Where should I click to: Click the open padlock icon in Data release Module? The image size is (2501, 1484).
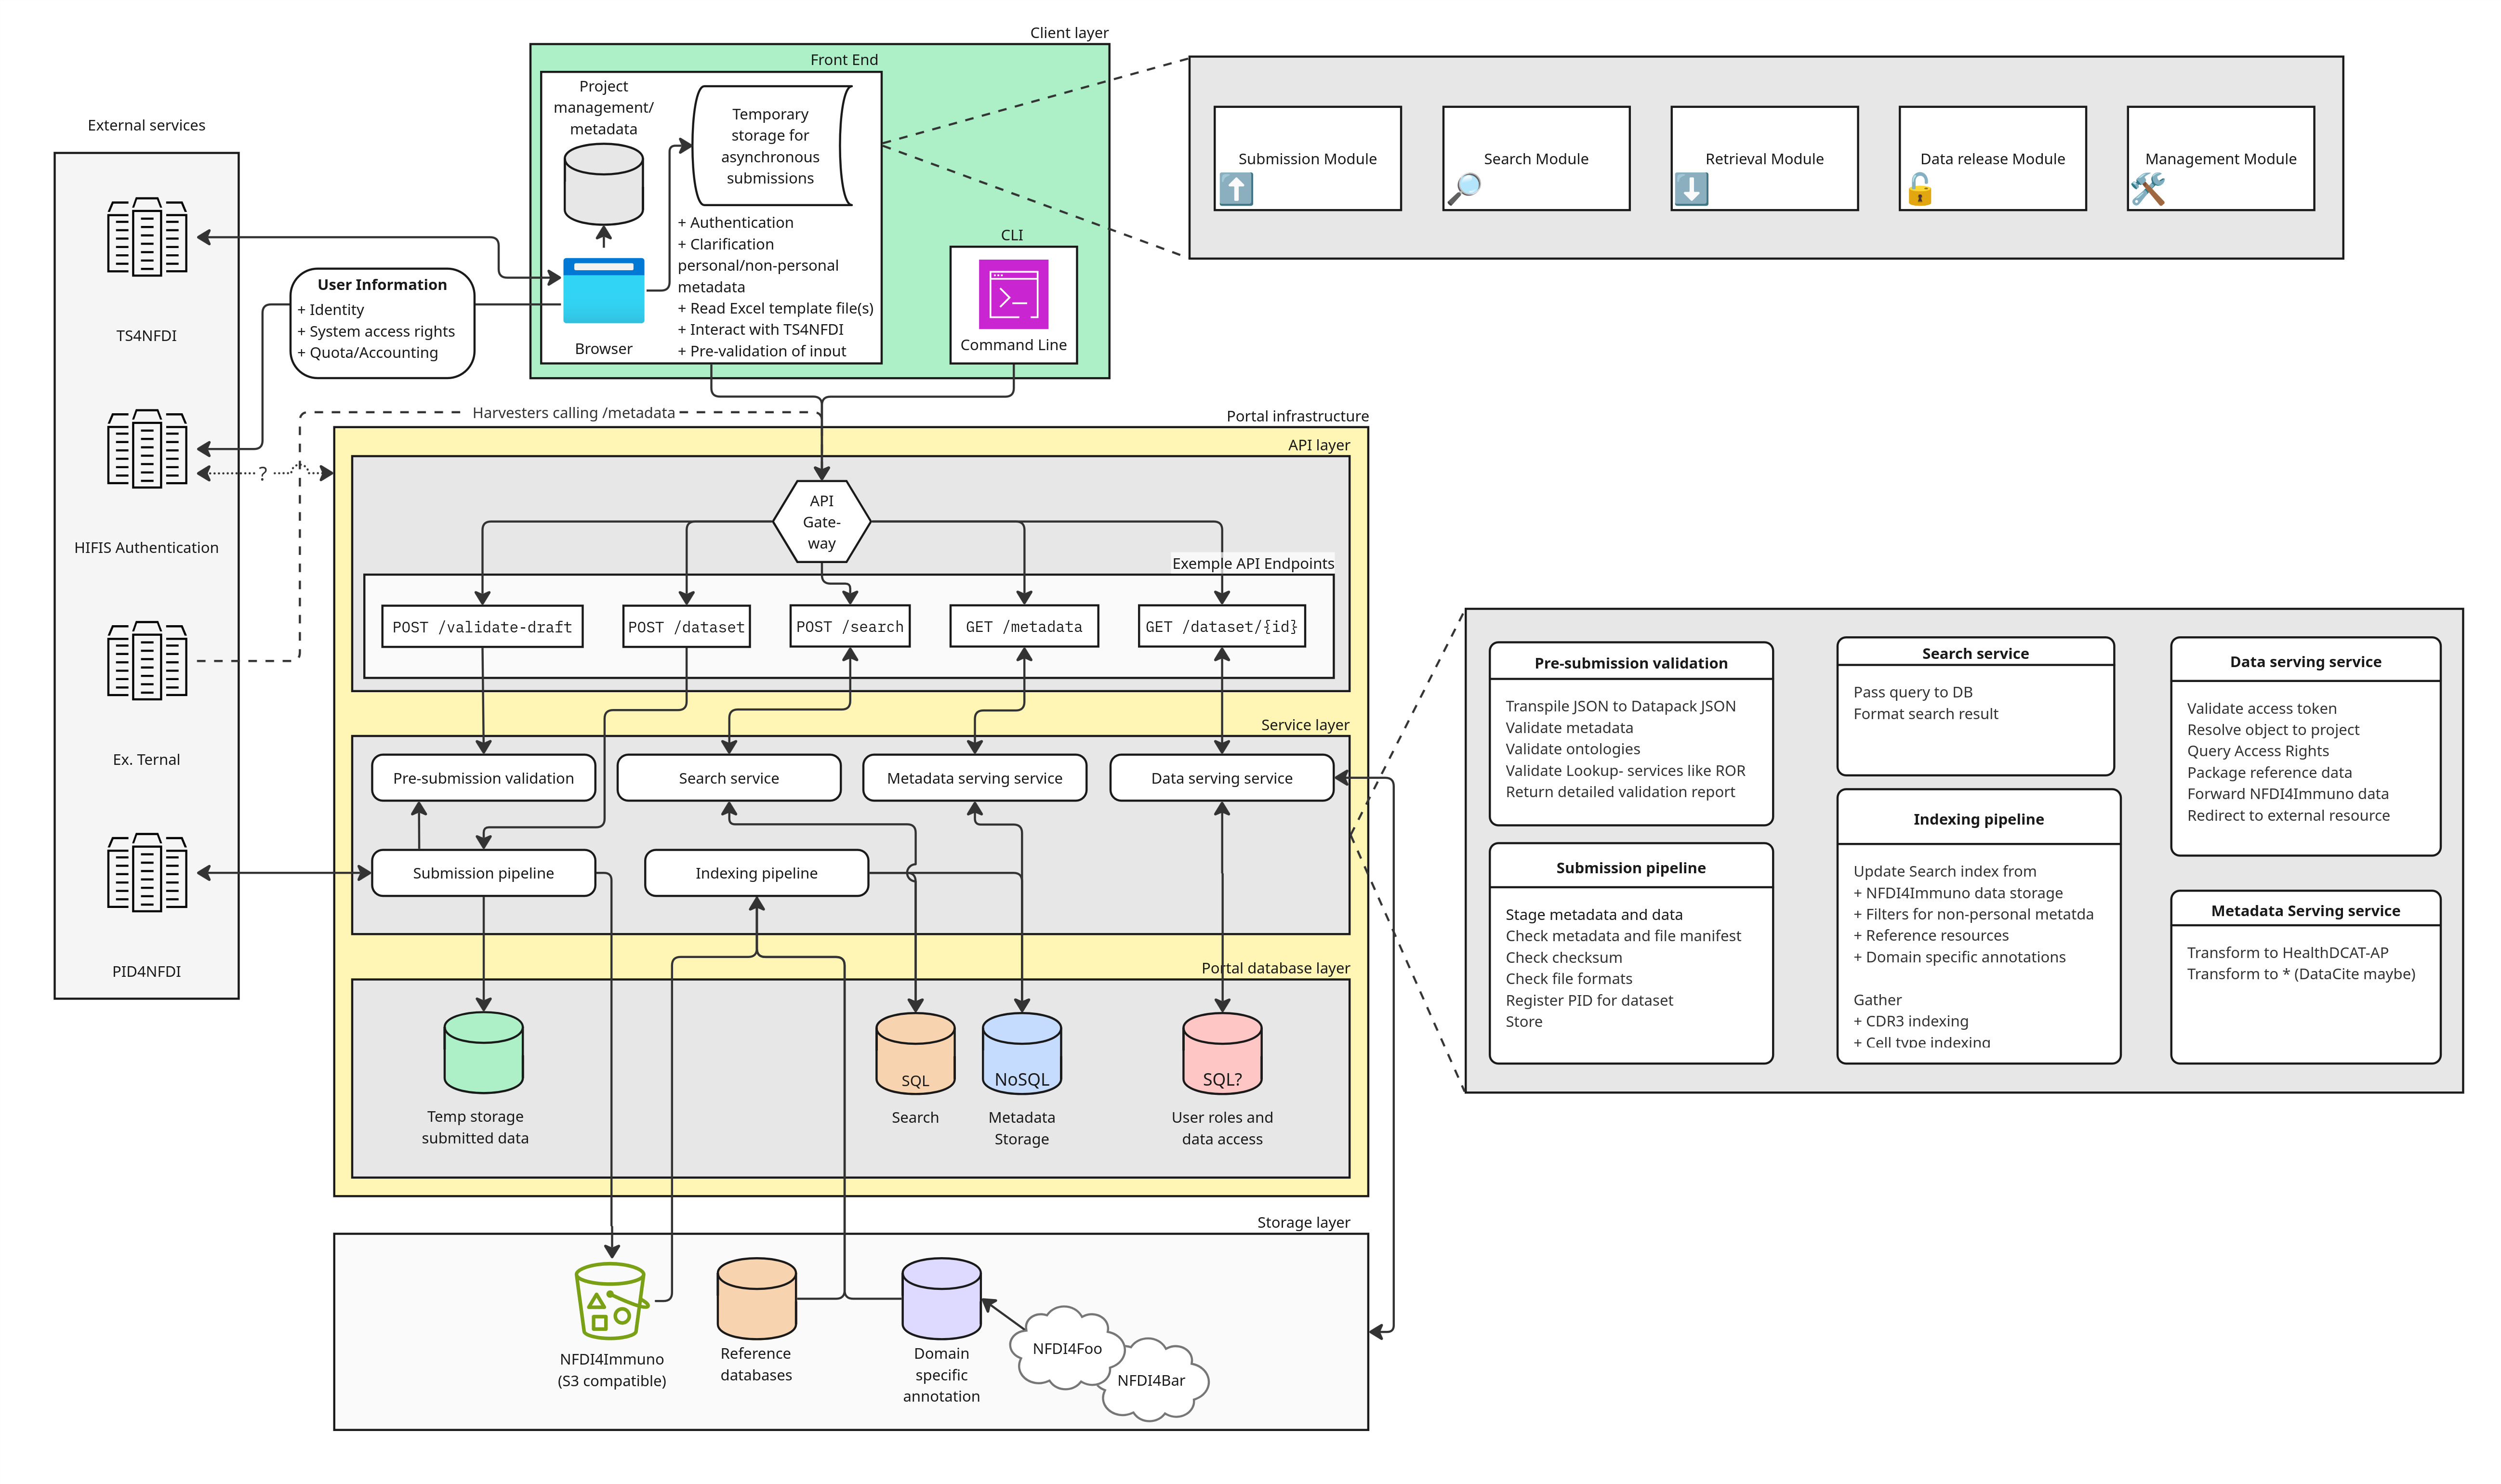1919,188
